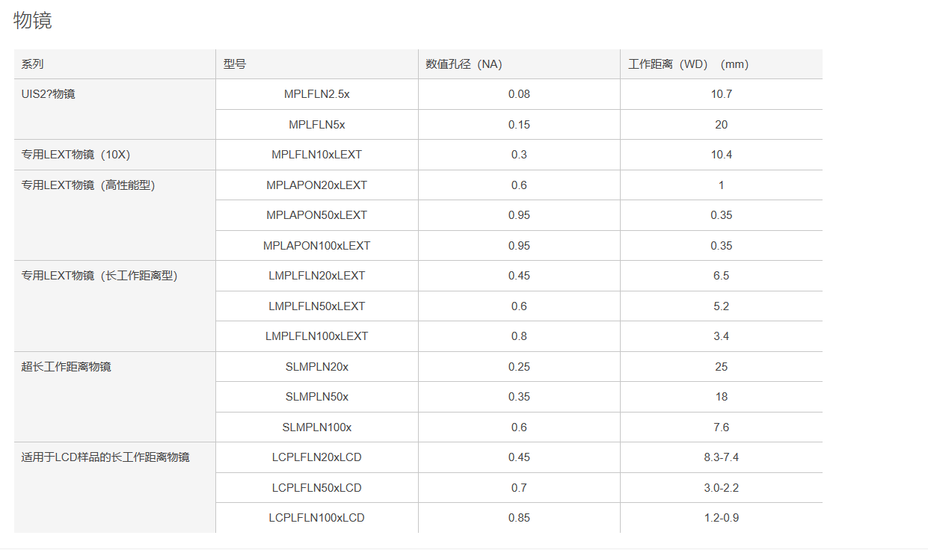The image size is (928, 553).
Task: Click working distance 3.0-2.2 for LCPLFLN50xLCD
Action: point(721,488)
